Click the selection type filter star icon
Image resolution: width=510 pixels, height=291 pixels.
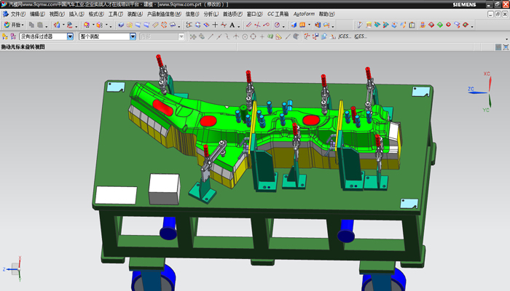click(5, 36)
